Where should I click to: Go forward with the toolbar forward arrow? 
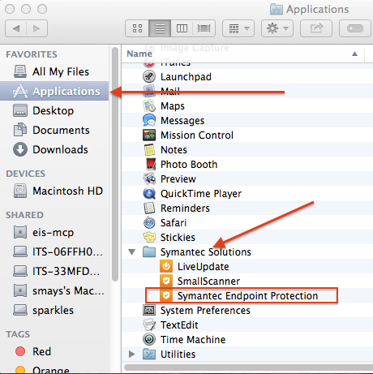[36, 28]
